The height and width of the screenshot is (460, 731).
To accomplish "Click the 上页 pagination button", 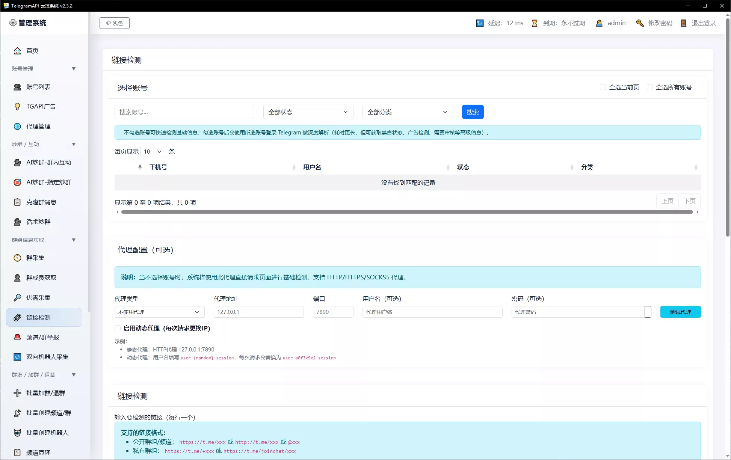I will 667,201.
